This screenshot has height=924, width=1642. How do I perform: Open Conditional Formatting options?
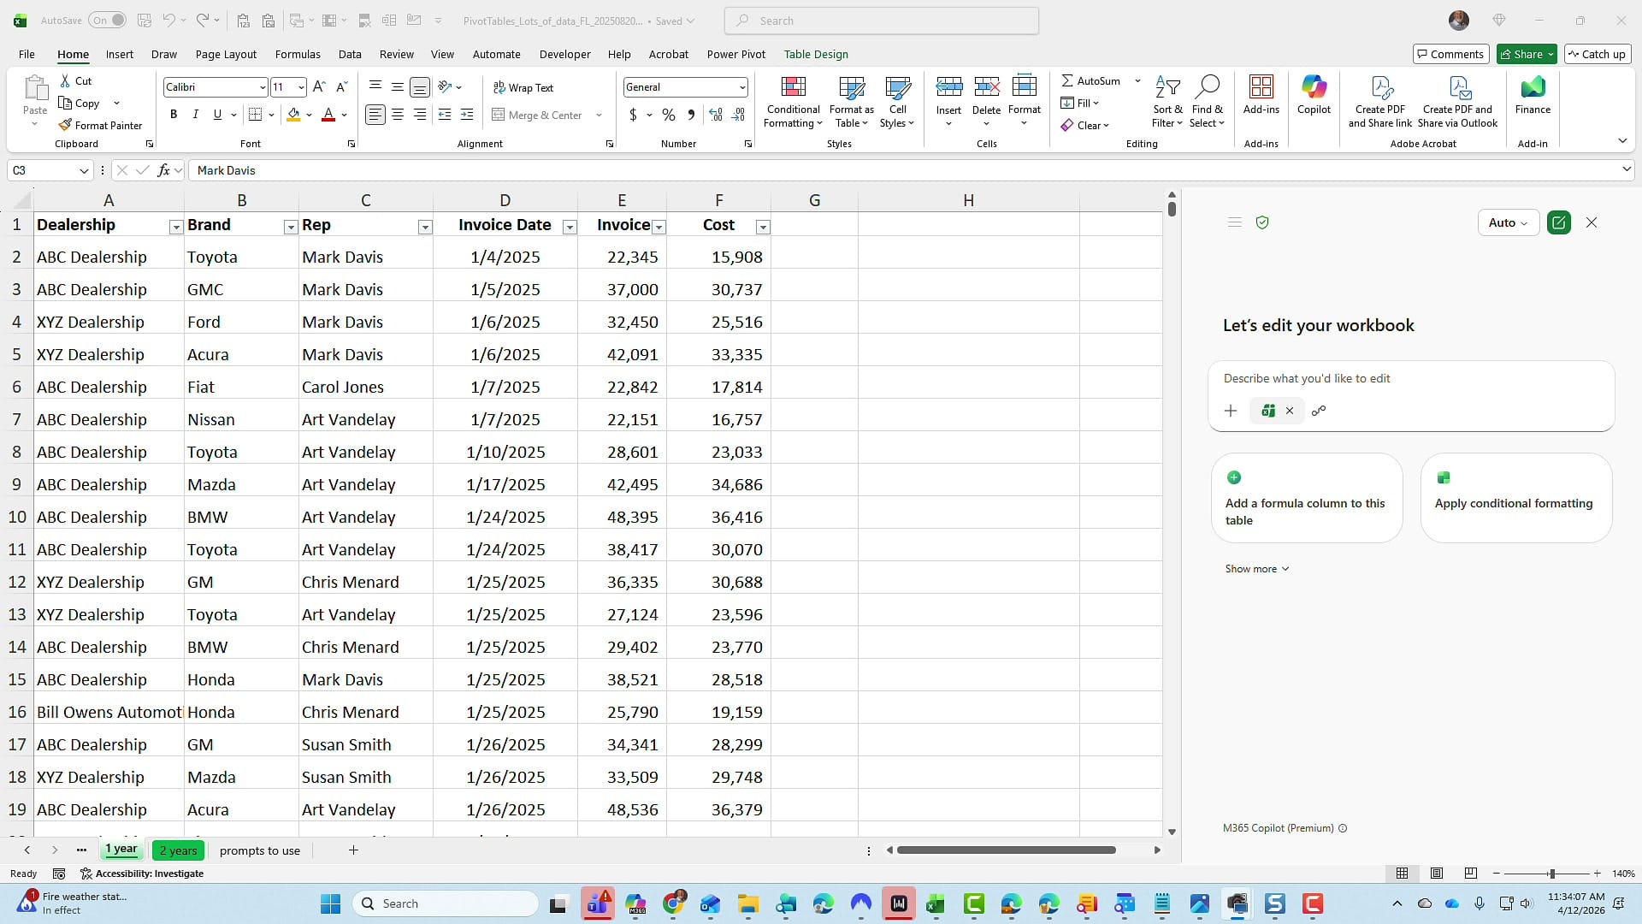(x=792, y=101)
